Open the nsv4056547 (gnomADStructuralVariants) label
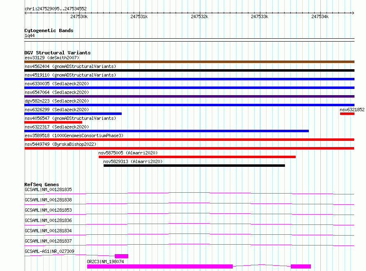 coord(70,118)
